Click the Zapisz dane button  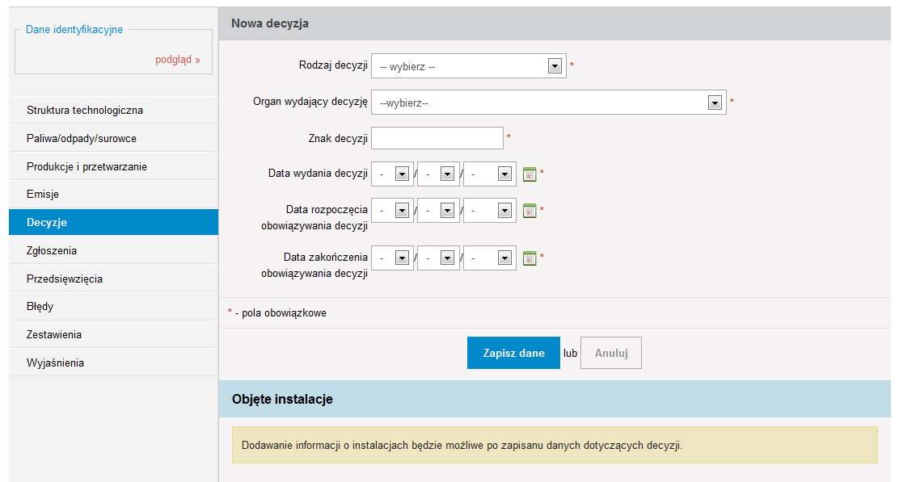(513, 353)
